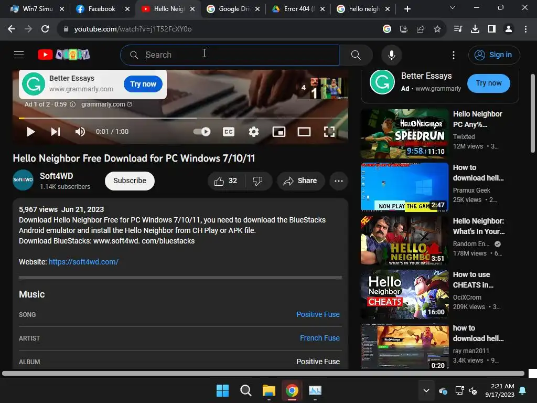Go to YouTube home via the logo
Image resolution: width=537 pixels, height=403 pixels.
[x=63, y=55]
